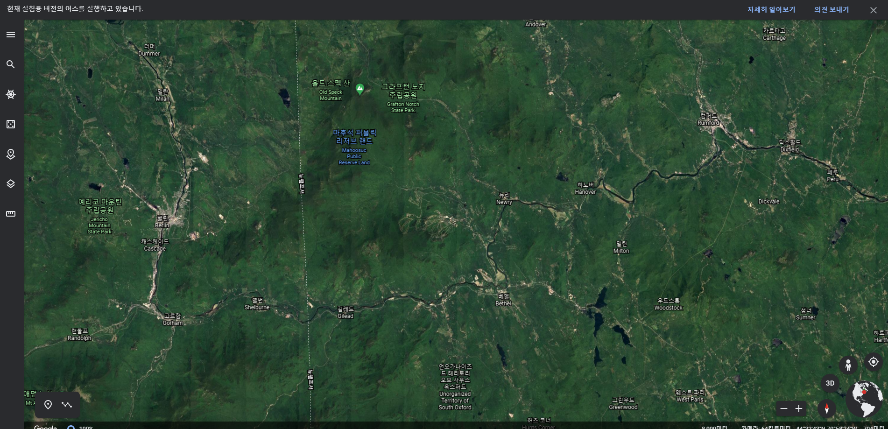The height and width of the screenshot is (429, 888).
Task: Select Mahoosuc Public Reserve Land label
Action: click(354, 147)
